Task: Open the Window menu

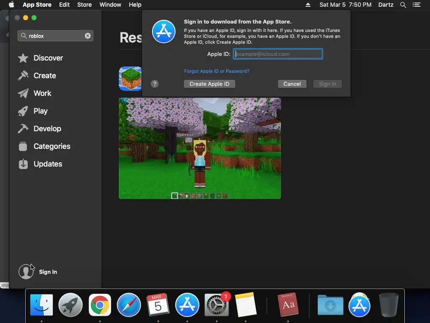Action: [110, 5]
